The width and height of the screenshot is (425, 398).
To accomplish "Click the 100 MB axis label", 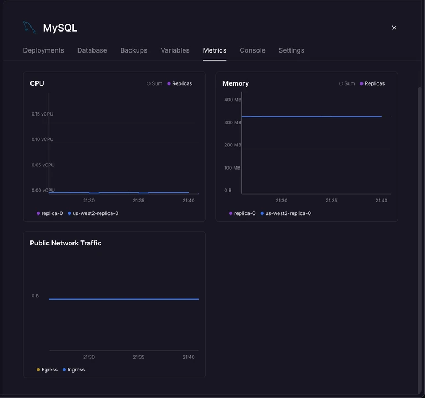I will pyautogui.click(x=232, y=168).
